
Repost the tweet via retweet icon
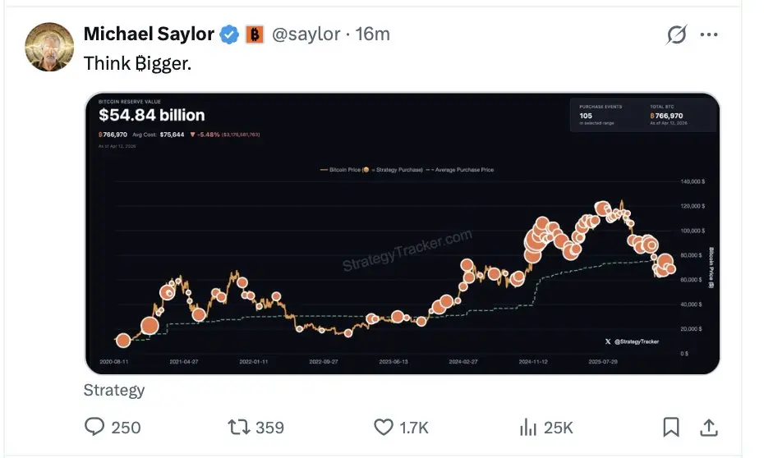pos(237,427)
